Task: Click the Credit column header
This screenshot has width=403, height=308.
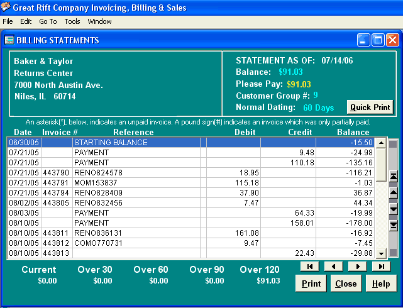Action: pyautogui.click(x=300, y=132)
